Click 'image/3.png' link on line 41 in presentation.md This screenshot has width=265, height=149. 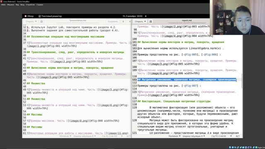(63, 62)
